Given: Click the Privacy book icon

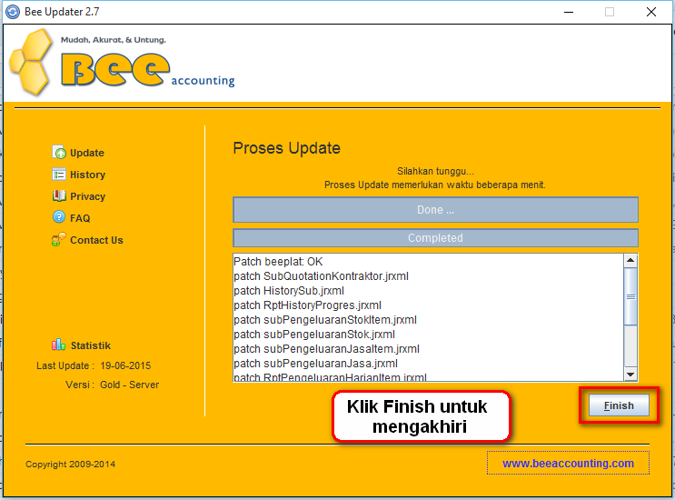Looking at the screenshot, I should (59, 195).
